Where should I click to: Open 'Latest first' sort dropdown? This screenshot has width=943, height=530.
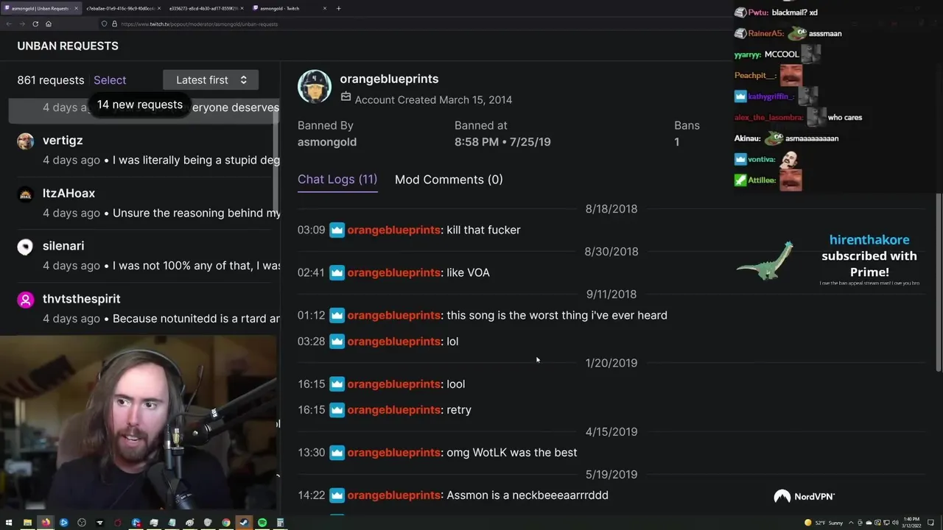click(x=211, y=80)
